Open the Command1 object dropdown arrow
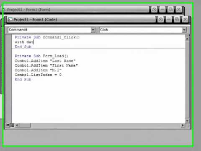 coord(93,30)
